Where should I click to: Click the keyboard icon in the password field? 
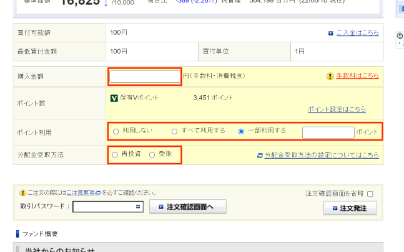[x=138, y=207]
